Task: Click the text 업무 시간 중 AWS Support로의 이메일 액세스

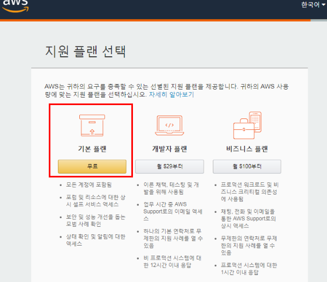Action: point(173,211)
